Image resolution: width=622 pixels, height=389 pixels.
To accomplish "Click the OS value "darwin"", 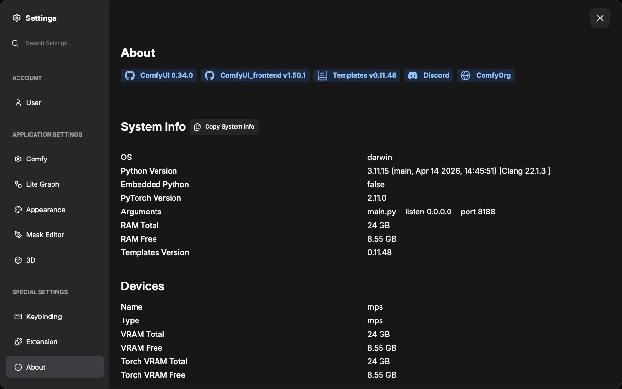I will coord(380,157).
